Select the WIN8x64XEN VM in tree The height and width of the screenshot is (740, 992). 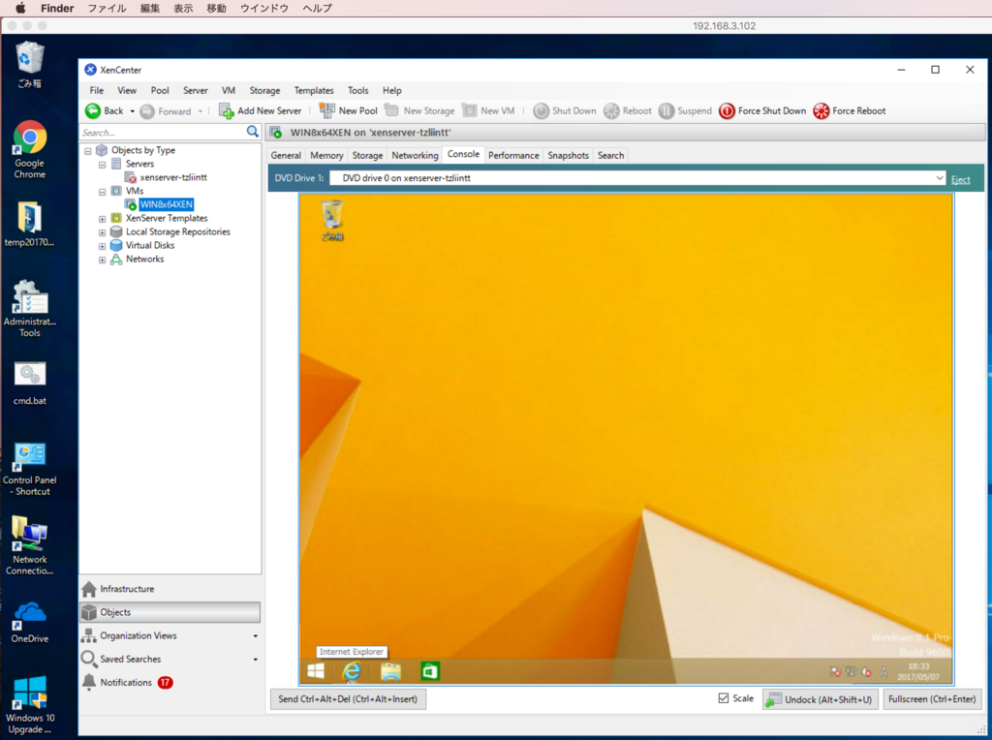(x=167, y=204)
